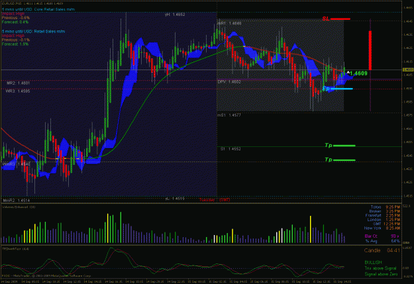Select the red SL stop-loss marker
This screenshot has width=414, height=284.
coord(336,19)
